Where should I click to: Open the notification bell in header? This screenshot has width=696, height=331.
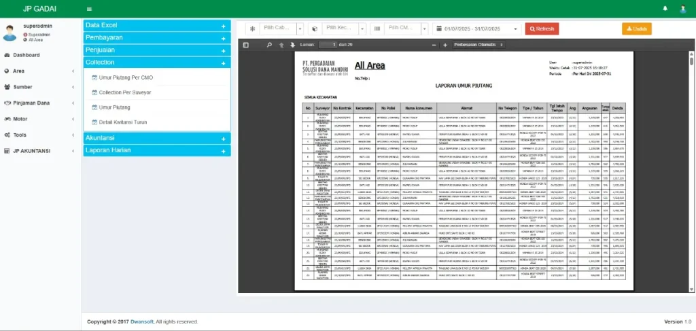(665, 9)
